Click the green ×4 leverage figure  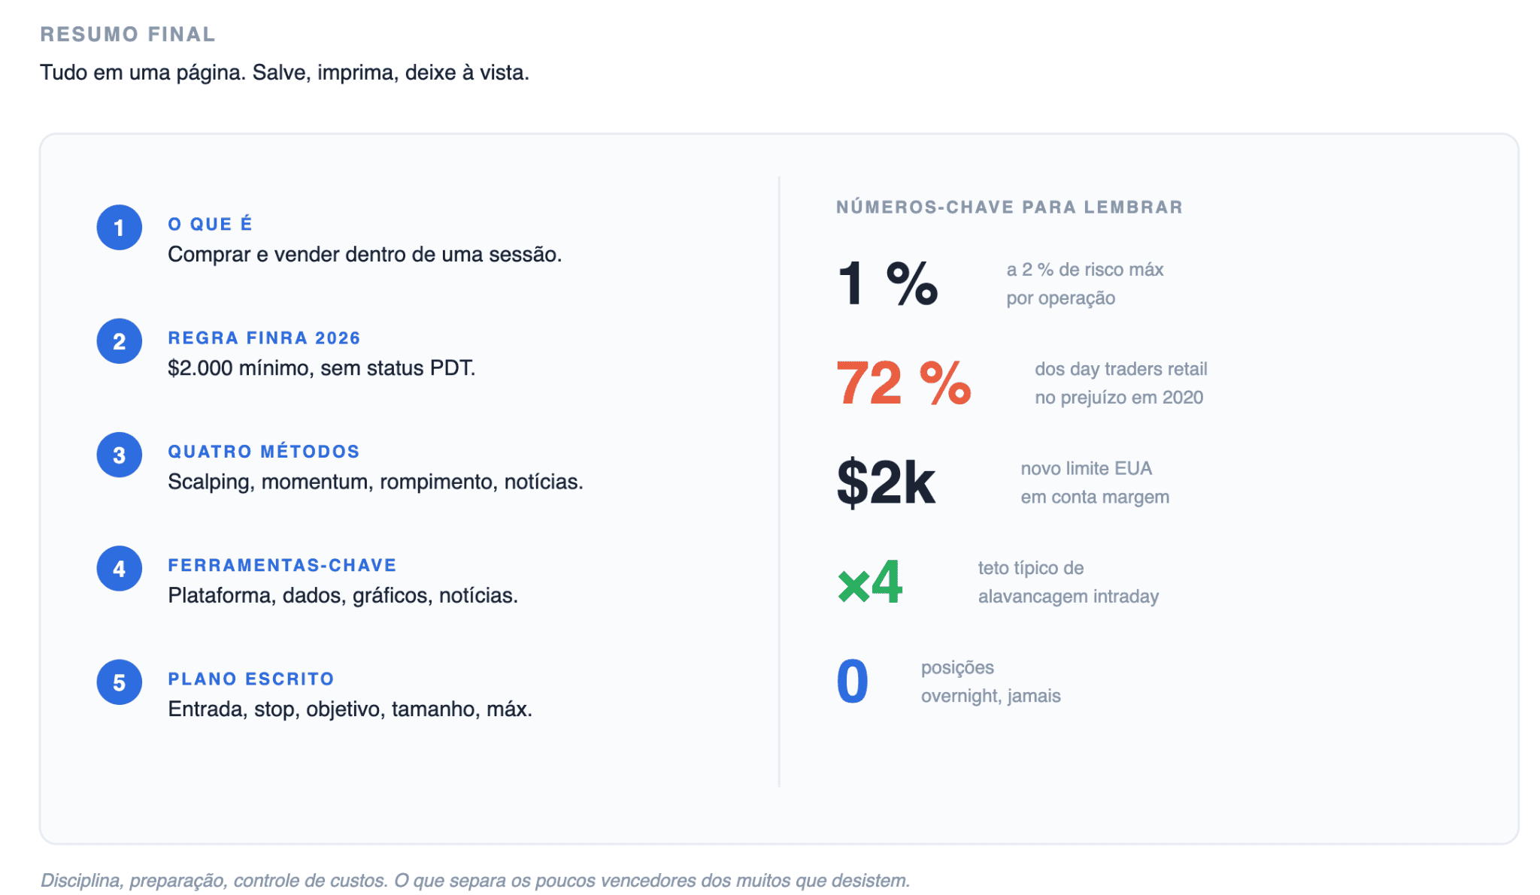click(870, 582)
